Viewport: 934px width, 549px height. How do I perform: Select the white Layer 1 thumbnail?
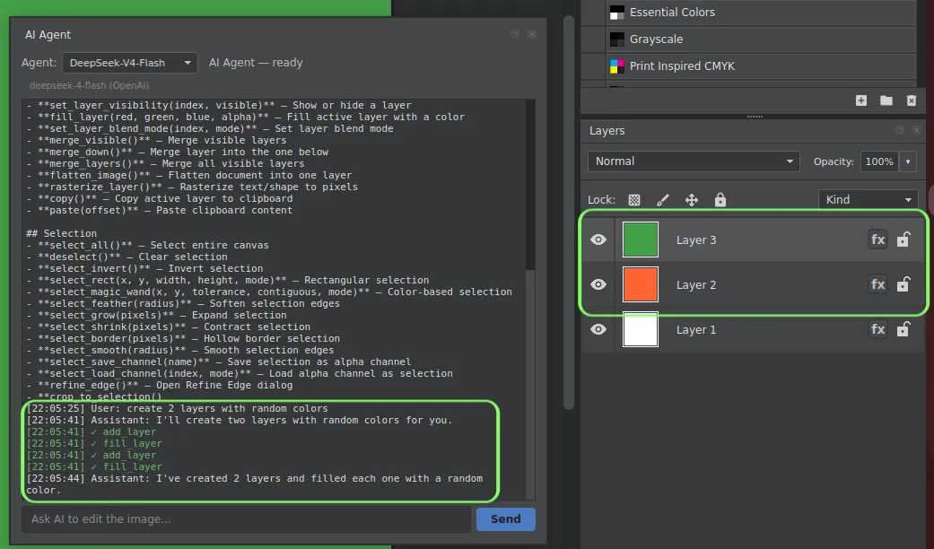(x=641, y=329)
